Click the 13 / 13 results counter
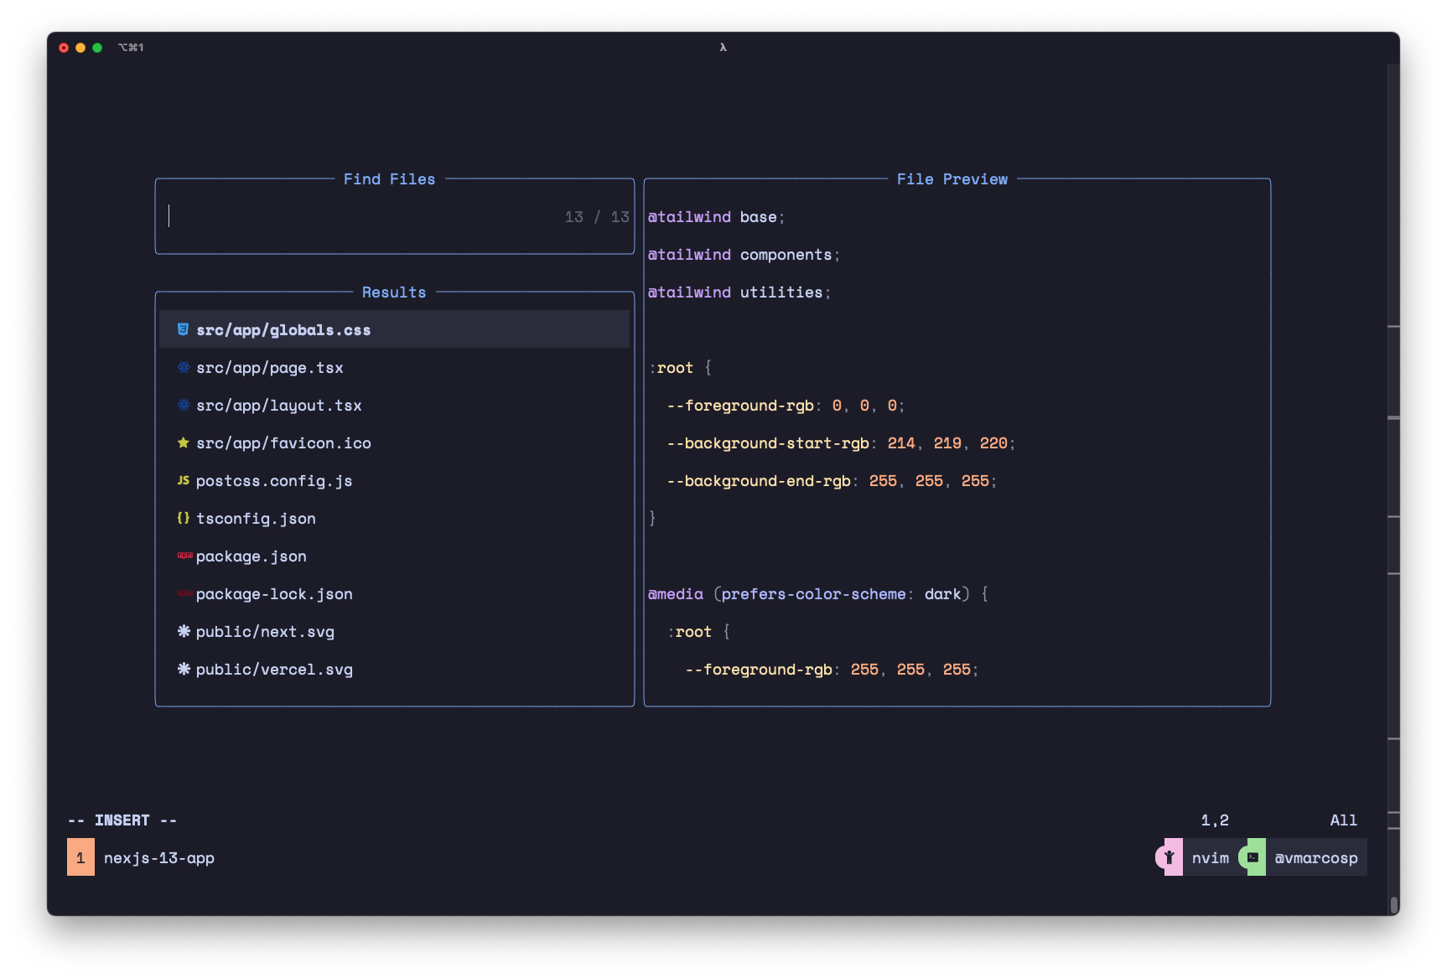Screen dimensions: 1447x978 [597, 216]
